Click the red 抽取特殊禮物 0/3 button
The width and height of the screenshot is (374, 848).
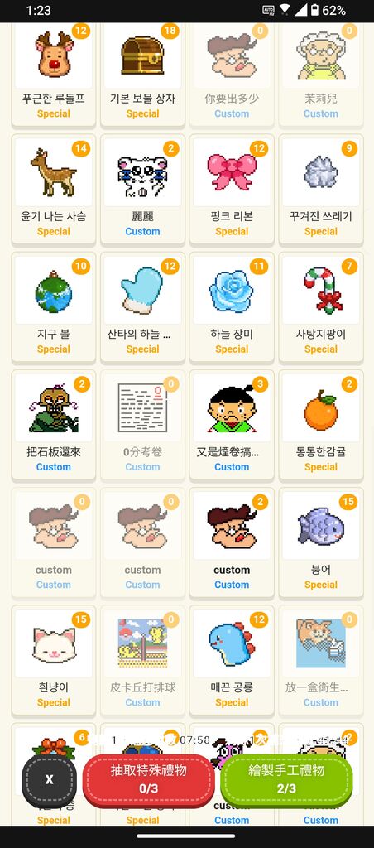[x=149, y=779]
